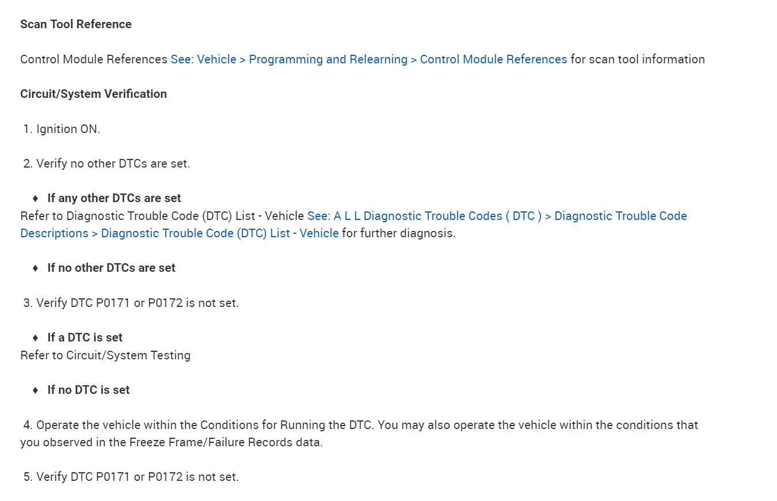The height and width of the screenshot is (501, 777).
Task: Click step 2 "Verify no other DTCs are set."
Action: (x=113, y=164)
